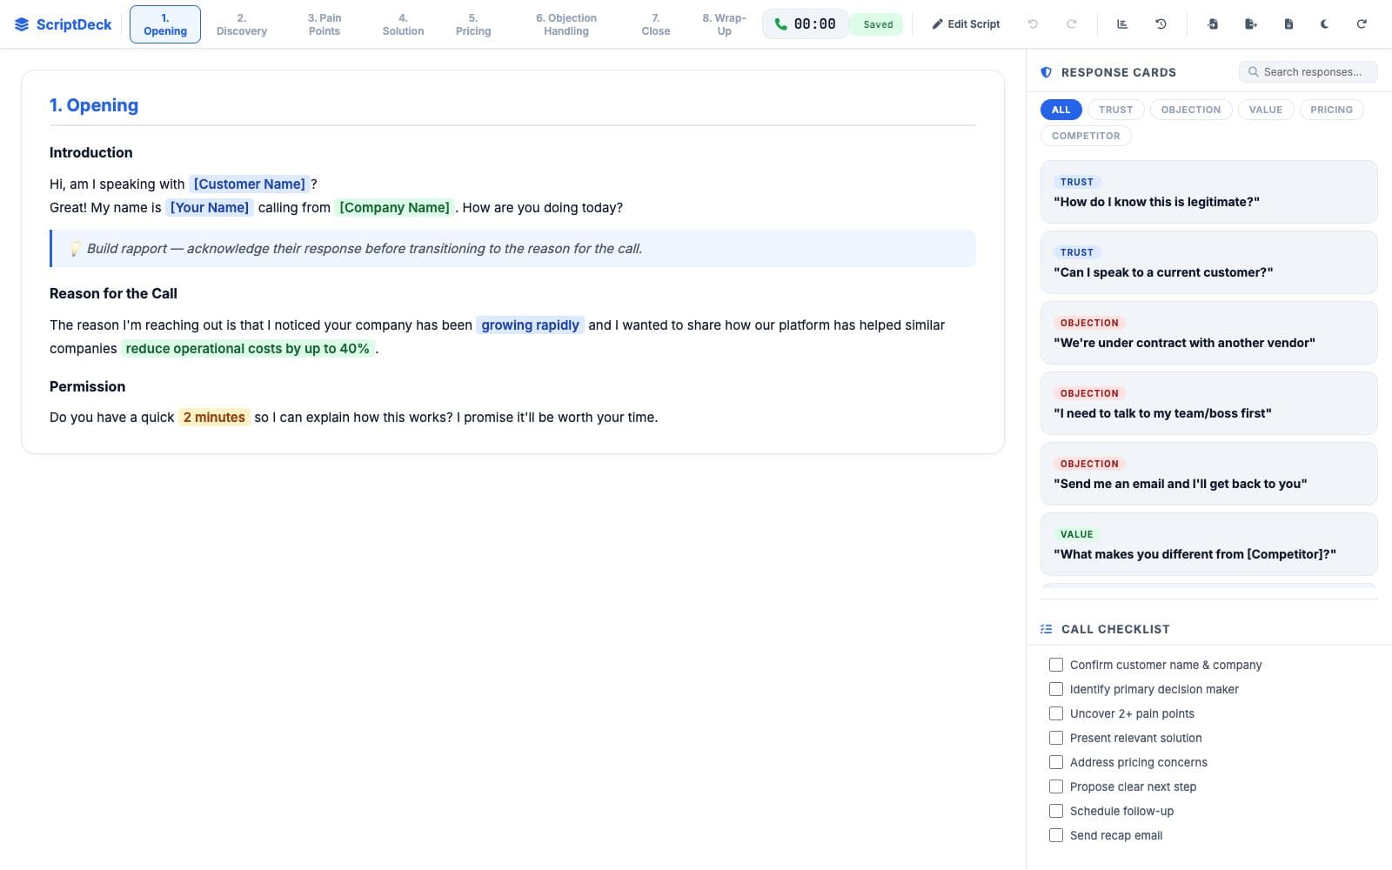Screen dimensions: 1392x870
Task: Check Send recap email
Action: click(1056, 835)
